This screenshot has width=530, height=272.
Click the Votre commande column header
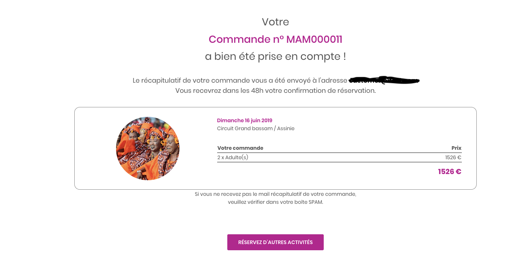240,148
